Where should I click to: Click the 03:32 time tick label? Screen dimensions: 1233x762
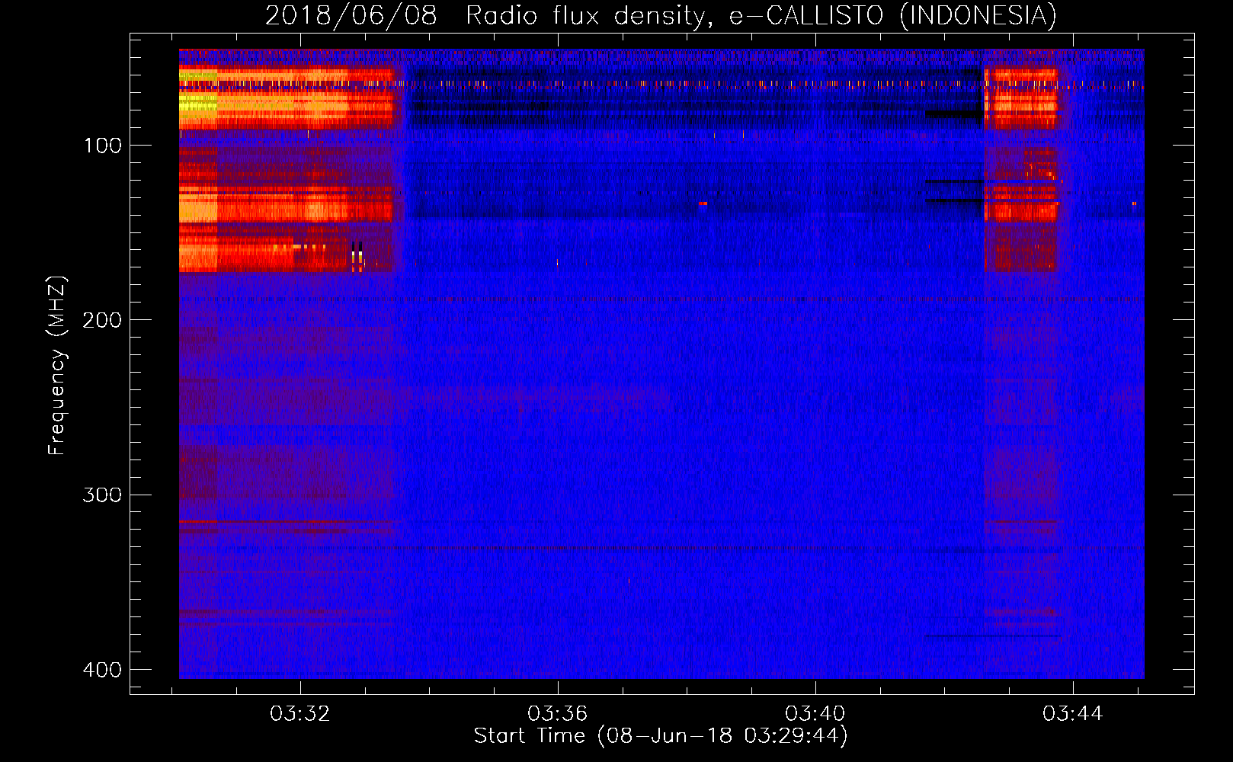tap(300, 714)
